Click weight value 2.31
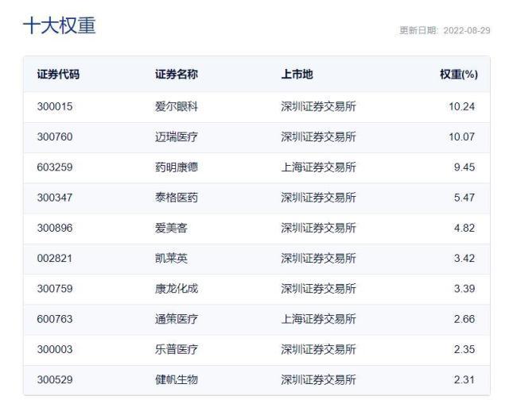 (x=464, y=379)
